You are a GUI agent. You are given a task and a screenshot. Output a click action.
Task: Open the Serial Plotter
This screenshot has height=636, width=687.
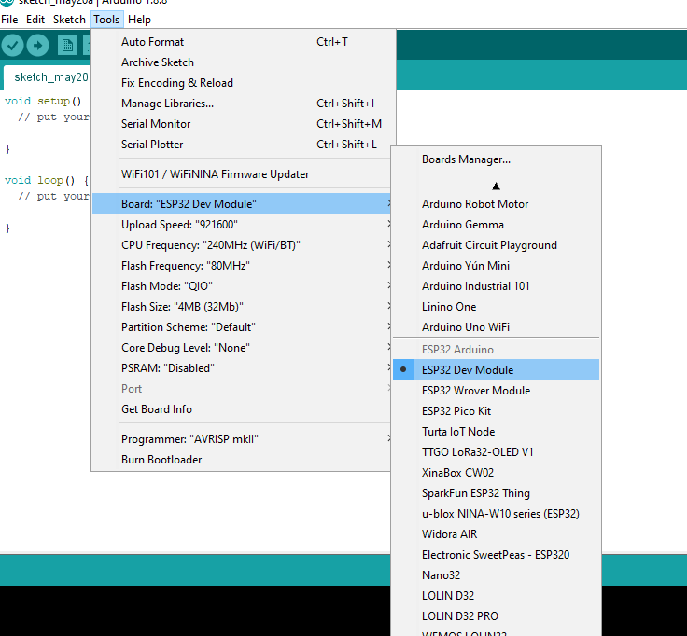(241, 145)
